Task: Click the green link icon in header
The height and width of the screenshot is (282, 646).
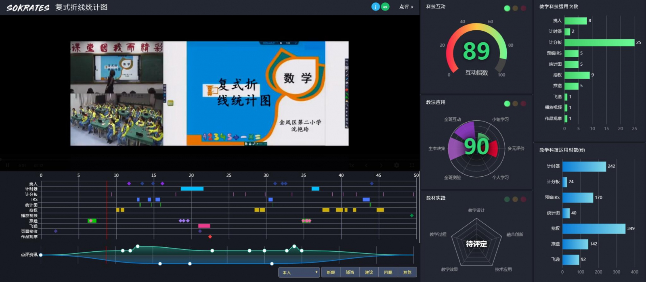Action: pyautogui.click(x=386, y=7)
